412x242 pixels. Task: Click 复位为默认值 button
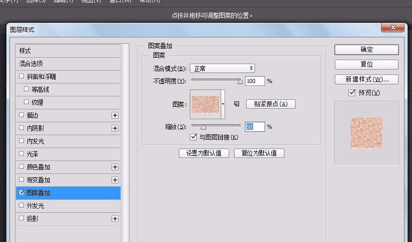259,154
